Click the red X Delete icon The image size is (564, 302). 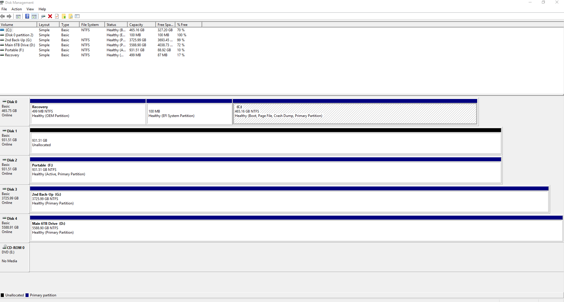tap(50, 16)
